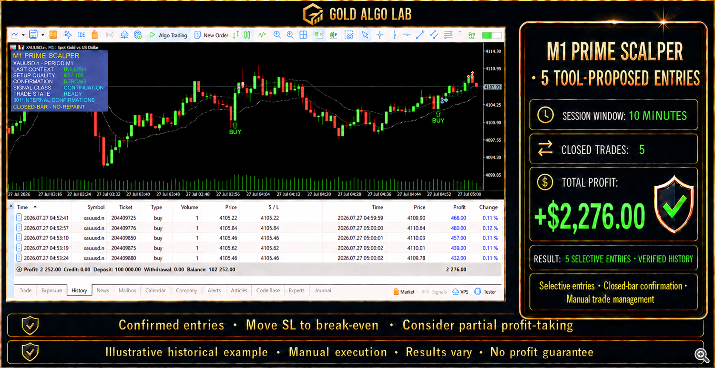Click the green progress bar in toolbar
Viewport: 715px width, 368px height.
click(x=491, y=35)
